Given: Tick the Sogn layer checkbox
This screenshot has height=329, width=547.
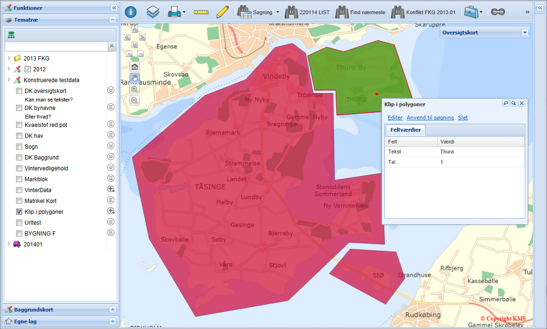Looking at the screenshot, I should tap(19, 147).
